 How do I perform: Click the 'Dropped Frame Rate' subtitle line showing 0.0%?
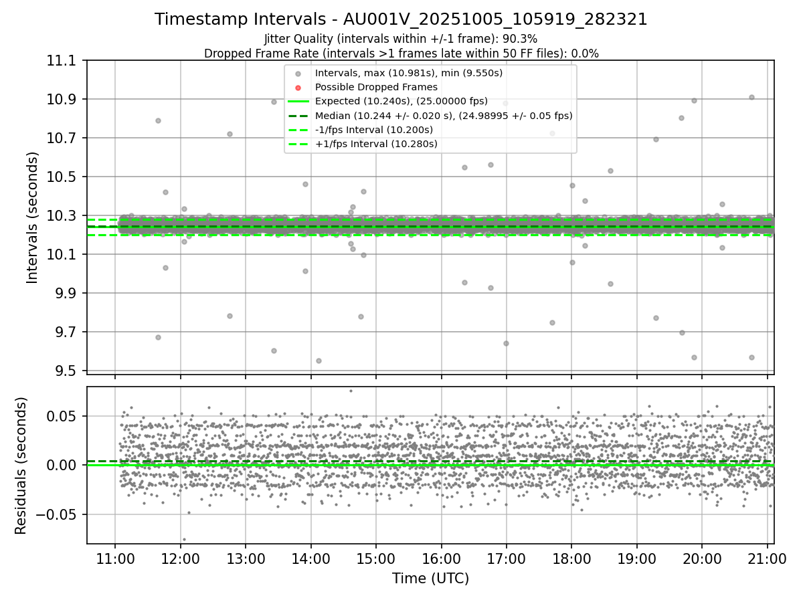point(401,54)
